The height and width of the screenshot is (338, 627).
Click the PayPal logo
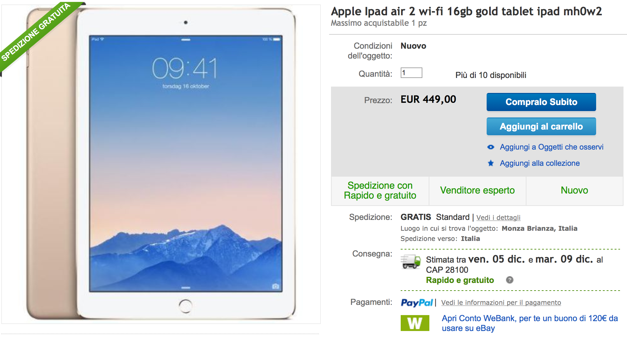coord(417,302)
